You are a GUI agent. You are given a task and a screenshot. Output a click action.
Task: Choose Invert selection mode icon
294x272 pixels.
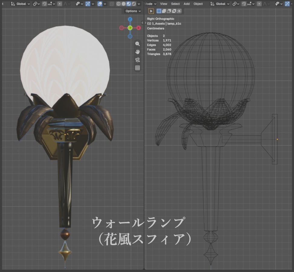[174, 11]
